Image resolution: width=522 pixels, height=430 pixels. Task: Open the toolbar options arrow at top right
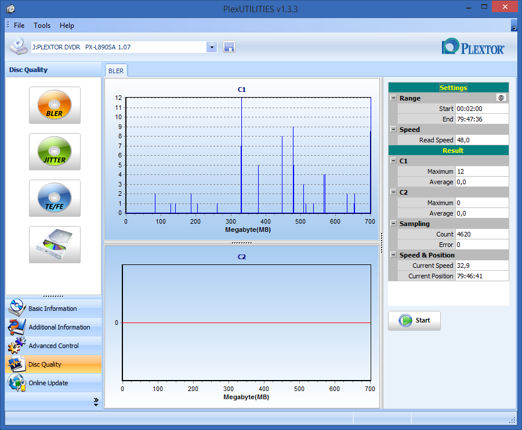[x=514, y=26]
